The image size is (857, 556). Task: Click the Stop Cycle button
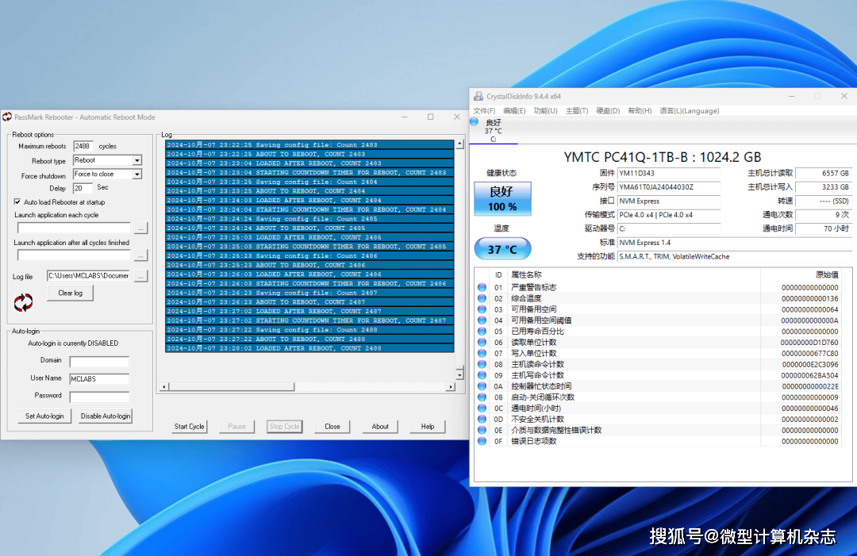coord(285,427)
